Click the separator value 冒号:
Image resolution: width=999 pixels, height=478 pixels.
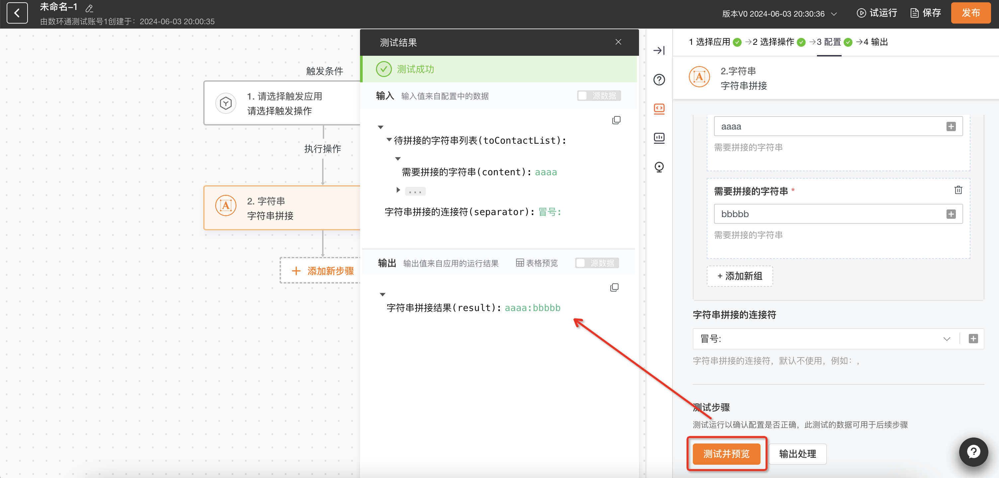tap(550, 212)
